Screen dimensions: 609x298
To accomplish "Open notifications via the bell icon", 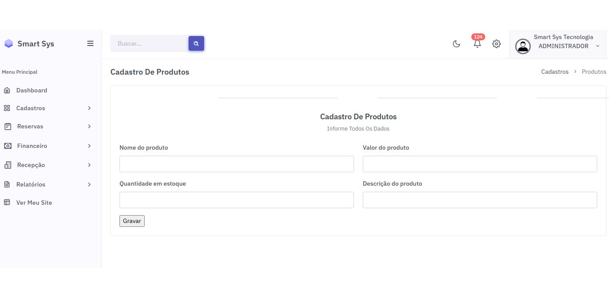I will (477, 44).
